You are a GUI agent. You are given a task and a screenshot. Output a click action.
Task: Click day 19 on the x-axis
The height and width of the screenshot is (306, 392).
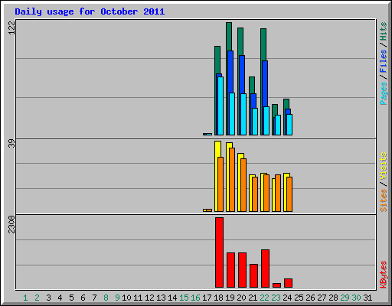pos(230,298)
